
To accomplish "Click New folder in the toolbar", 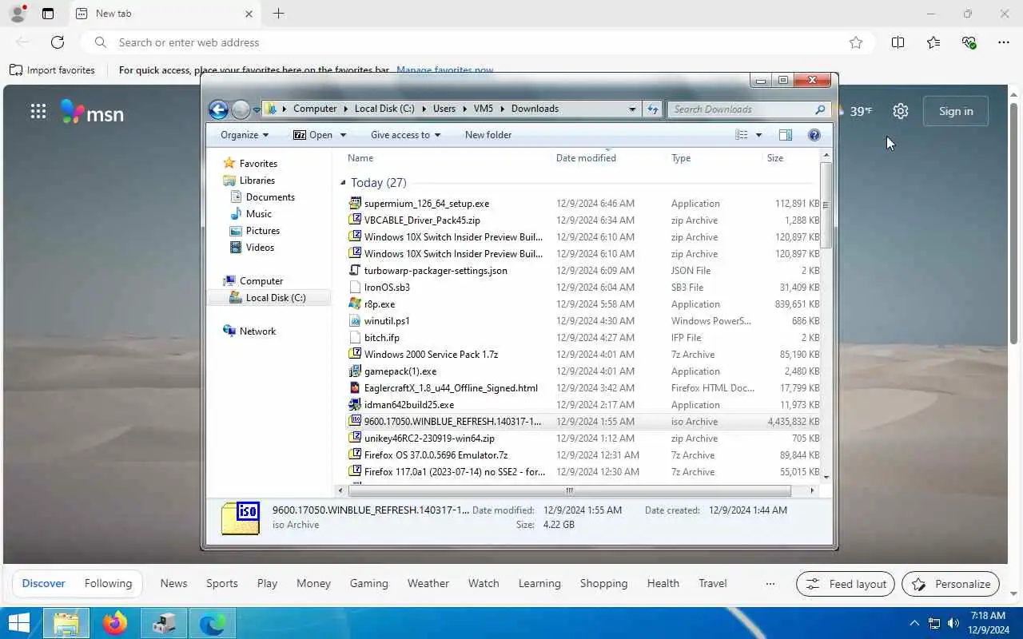I will click(488, 135).
